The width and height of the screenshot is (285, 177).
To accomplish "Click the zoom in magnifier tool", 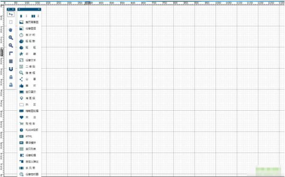I will pos(11,37).
